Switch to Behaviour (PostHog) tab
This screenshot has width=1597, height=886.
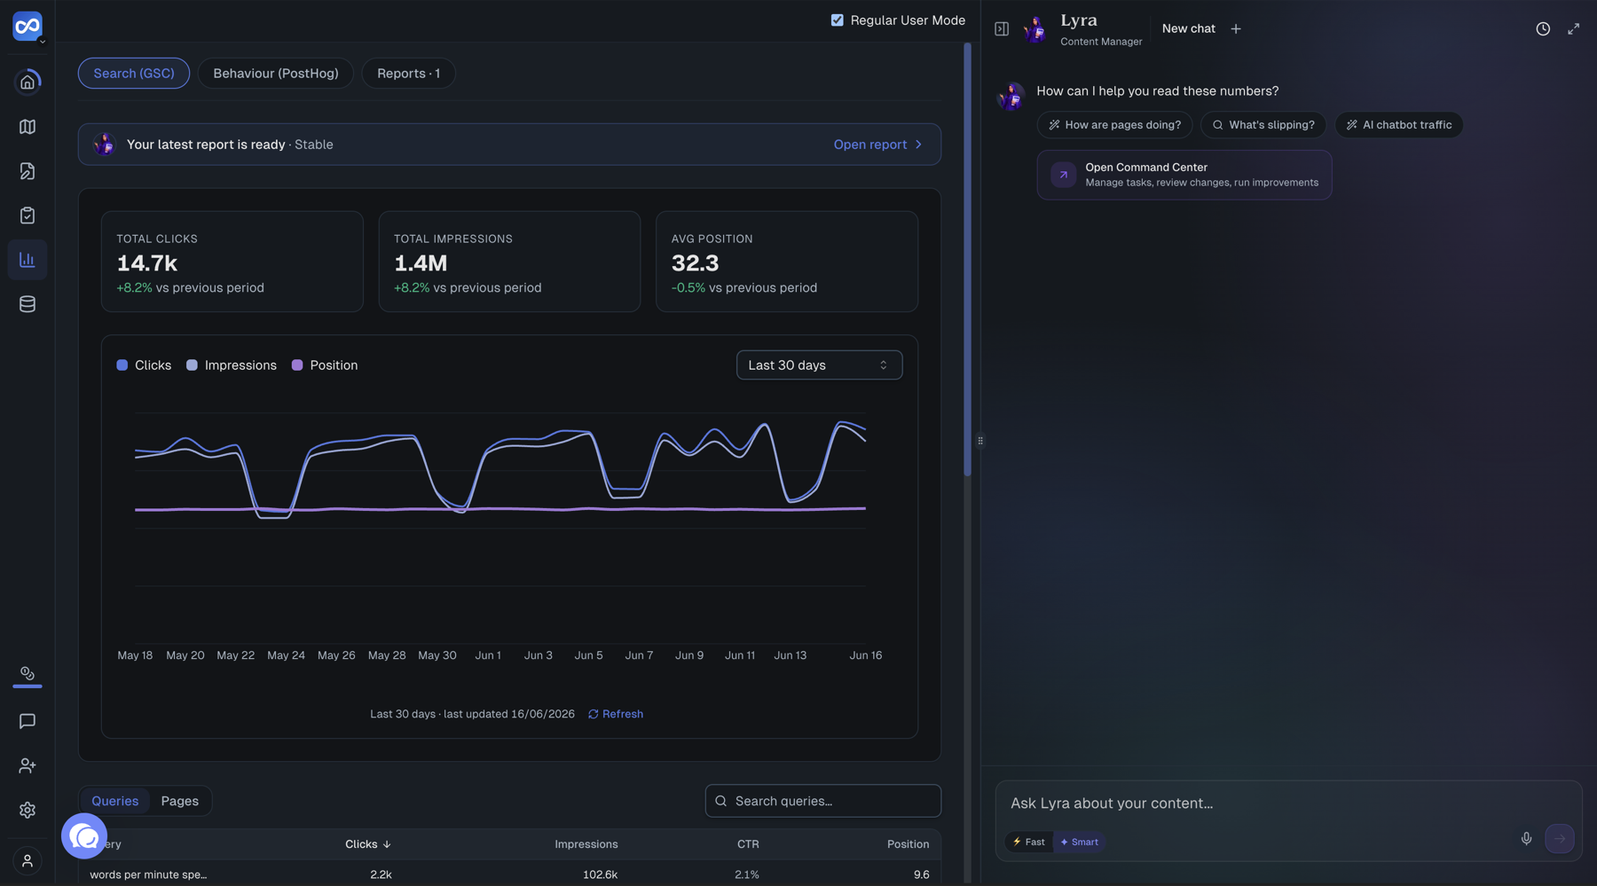pos(276,74)
